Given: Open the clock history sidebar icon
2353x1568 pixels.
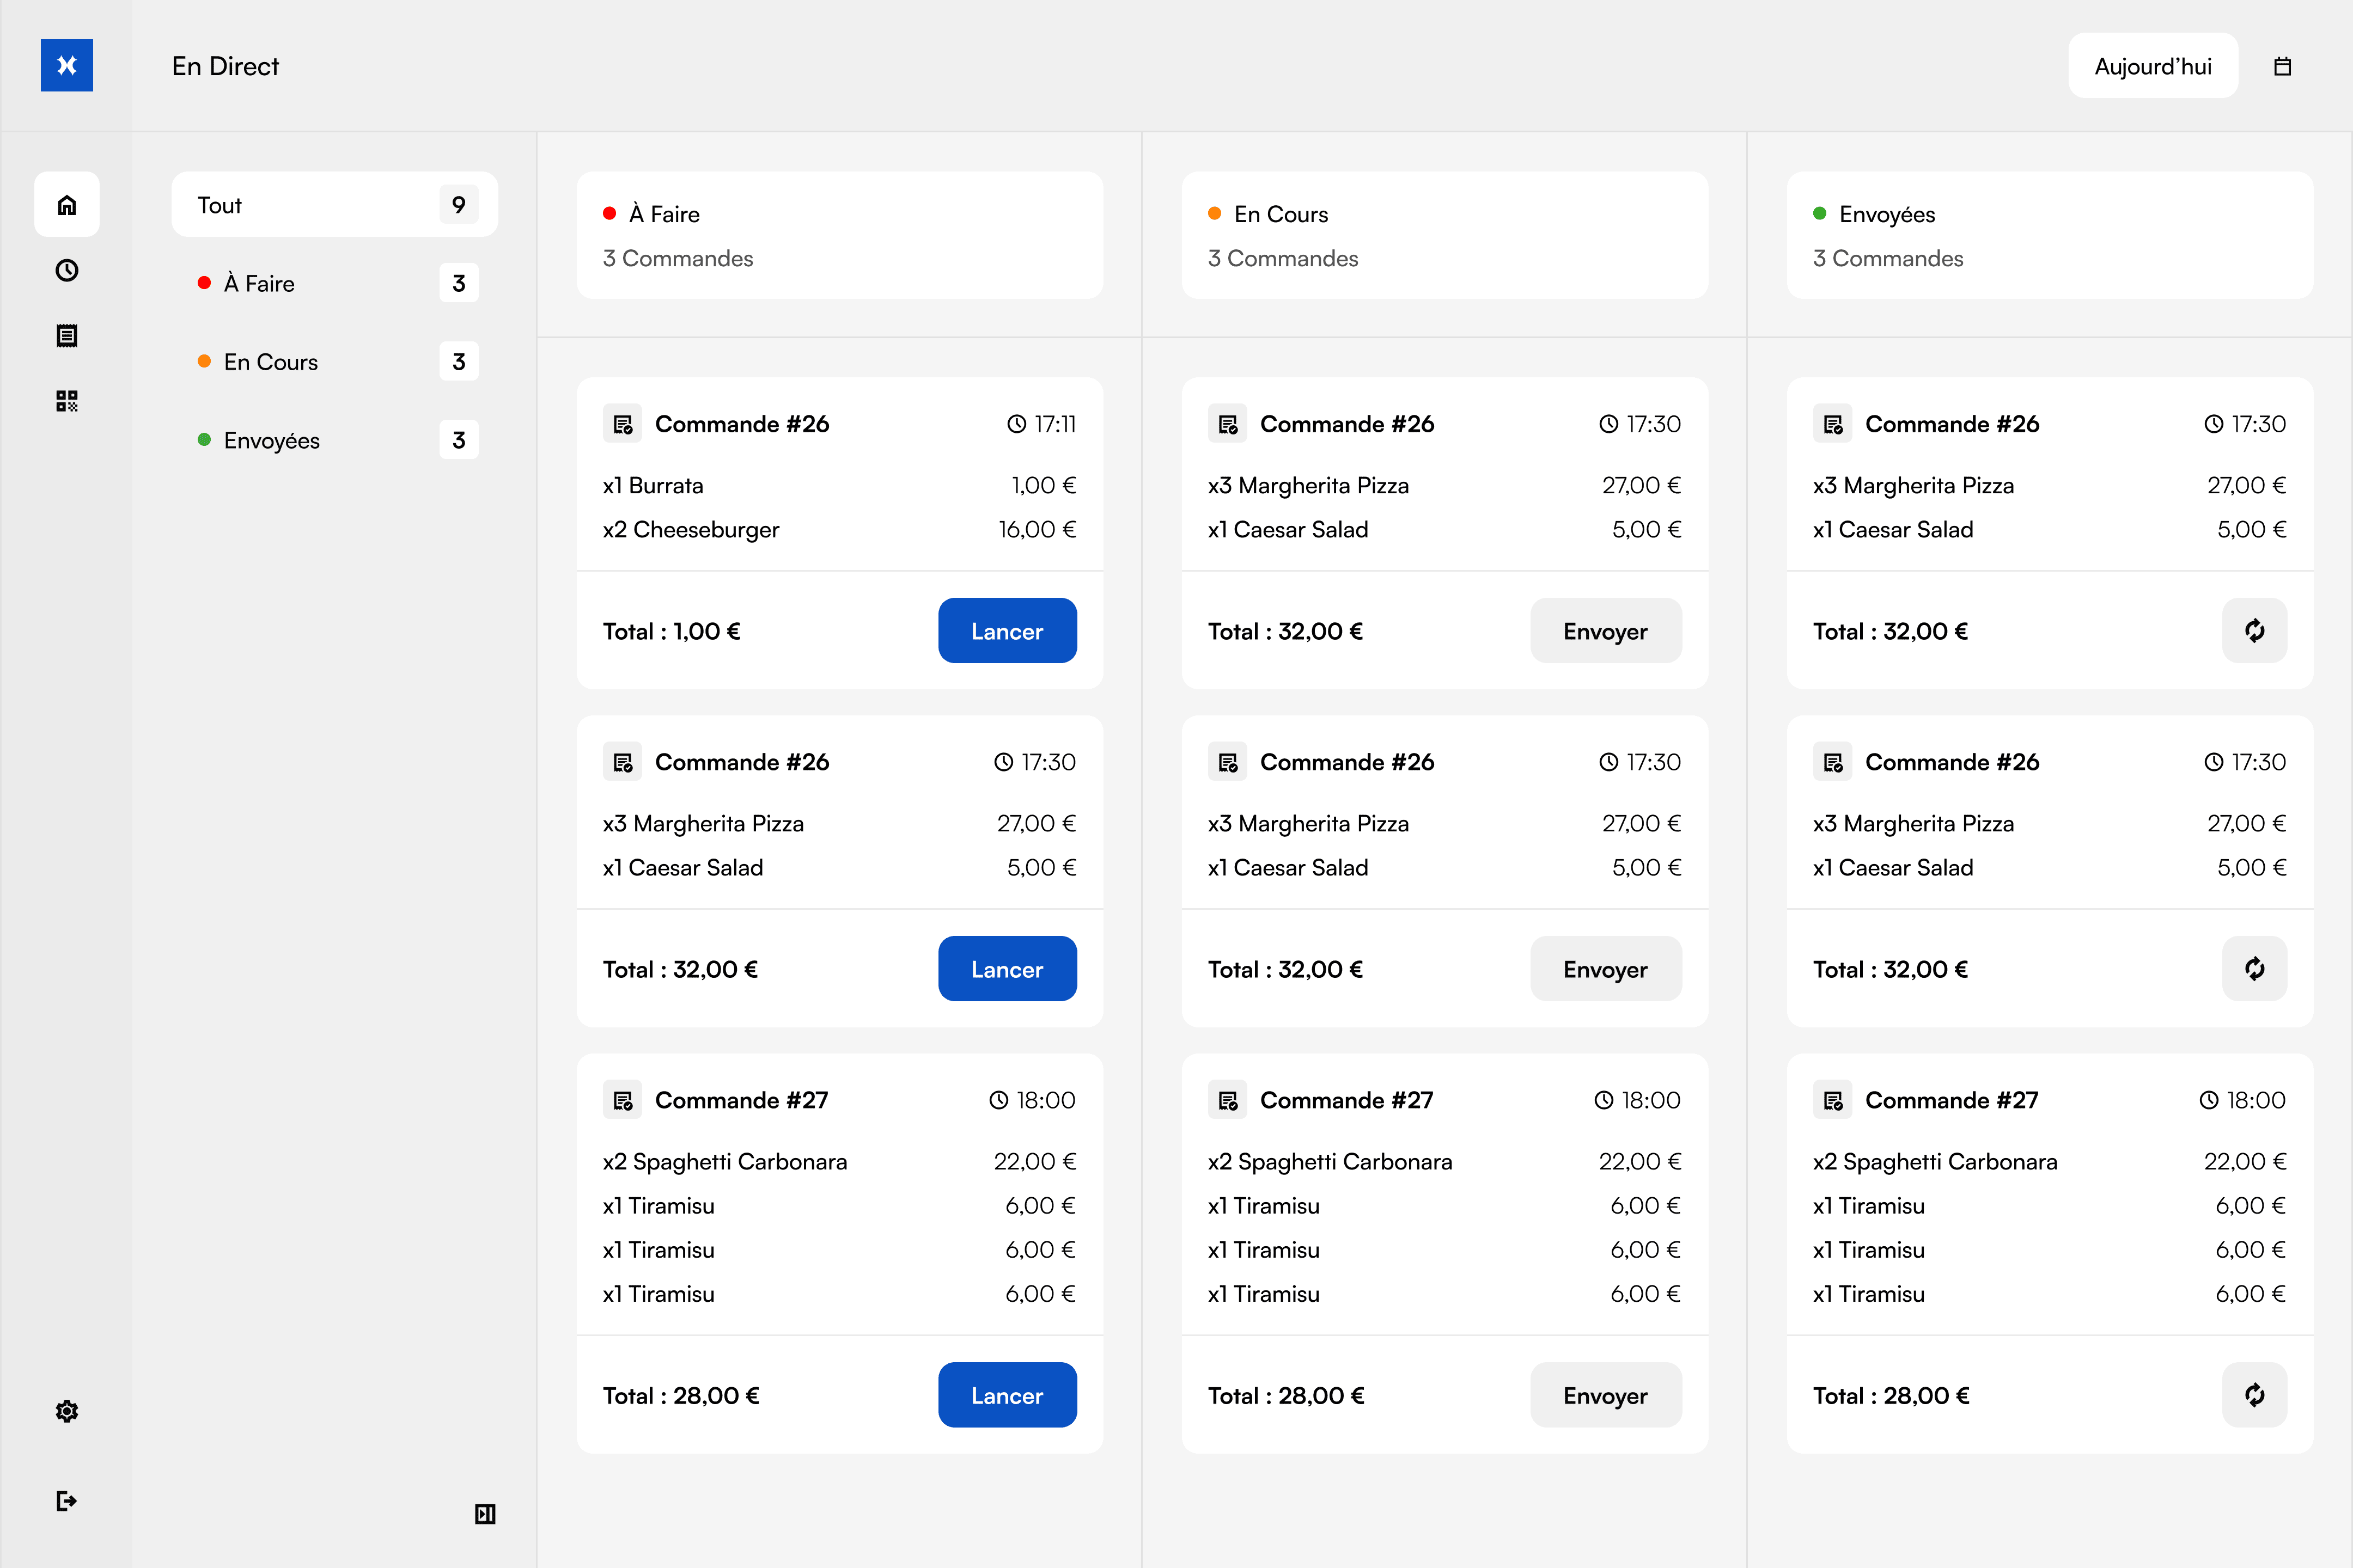Looking at the screenshot, I should (x=67, y=270).
